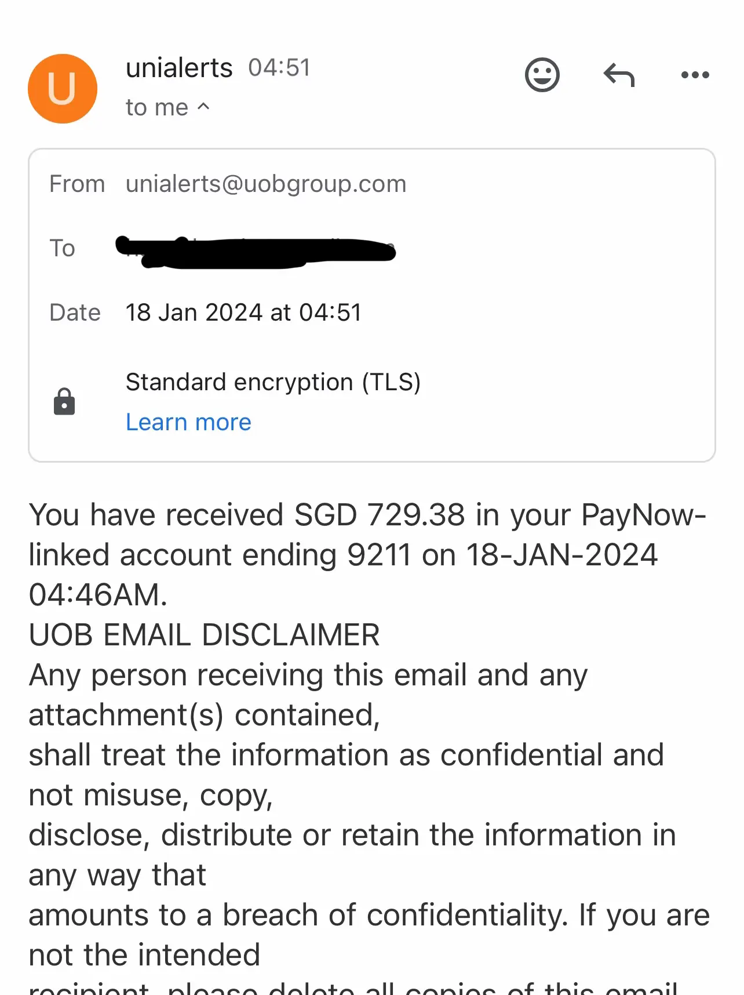Tap the 'Standard encryption (TLS)' text
The image size is (744, 995).
coord(273,382)
